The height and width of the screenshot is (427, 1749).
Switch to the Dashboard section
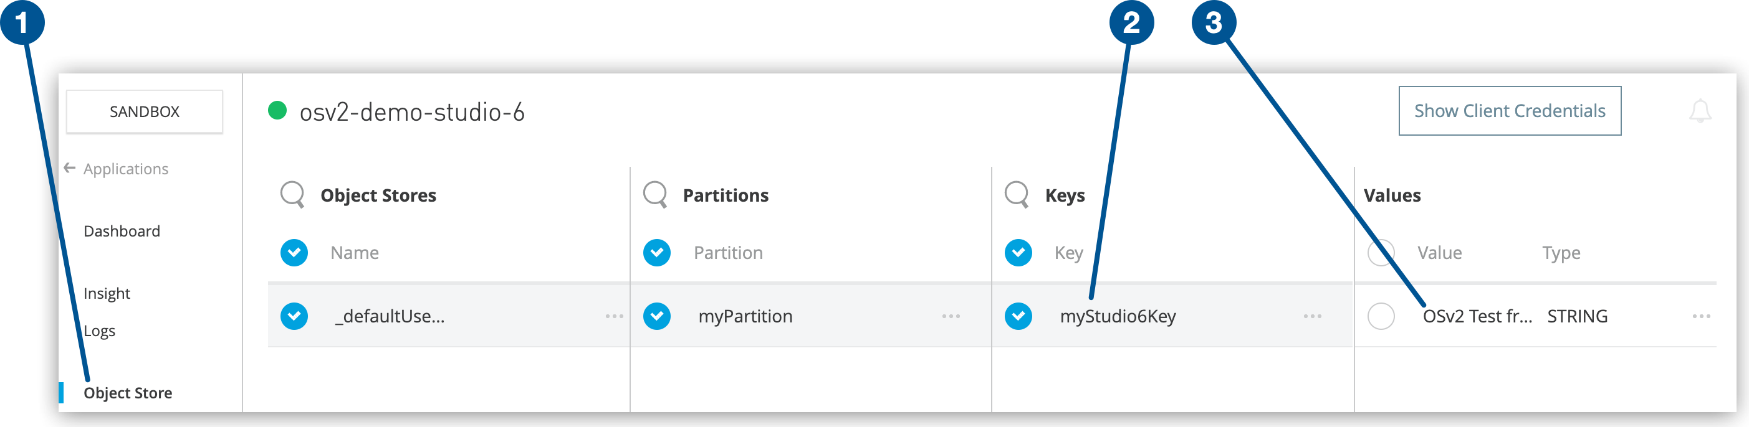coord(122,230)
